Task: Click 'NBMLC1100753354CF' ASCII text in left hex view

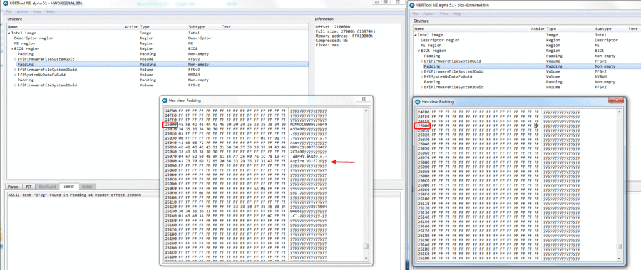Action: coord(308,146)
